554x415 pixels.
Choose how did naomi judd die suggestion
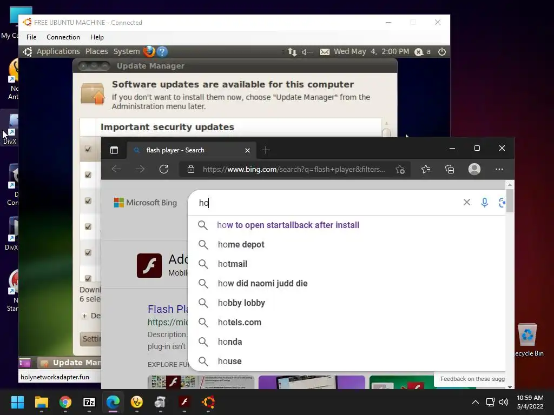(347, 283)
